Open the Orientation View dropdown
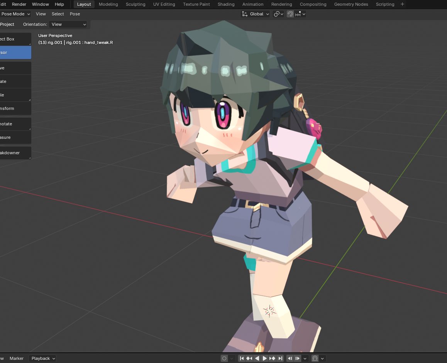Screen dimensions: 447x363 click(68, 25)
